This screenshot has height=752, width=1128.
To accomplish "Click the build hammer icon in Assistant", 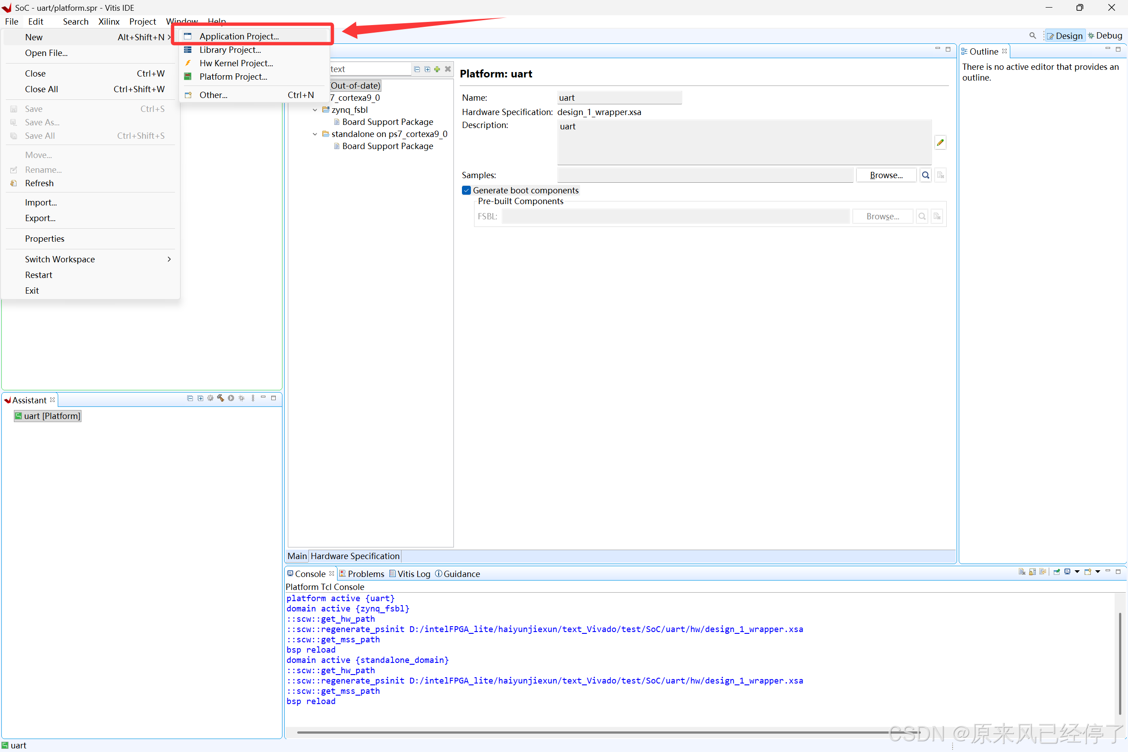I will 221,398.
